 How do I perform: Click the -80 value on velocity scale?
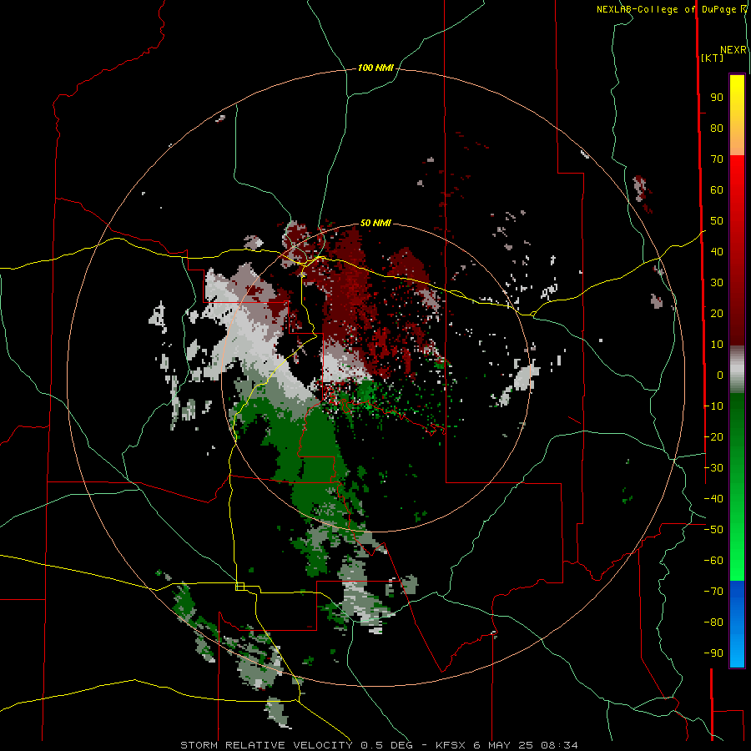(713, 622)
